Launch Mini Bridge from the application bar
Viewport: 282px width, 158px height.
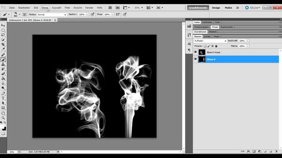(118, 8)
